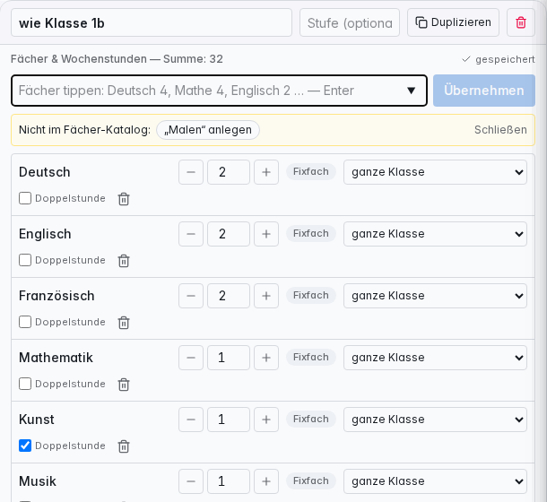The image size is (547, 502).
Task: Open the ganze Klasse dropdown for Mathematik
Action: pos(435,358)
